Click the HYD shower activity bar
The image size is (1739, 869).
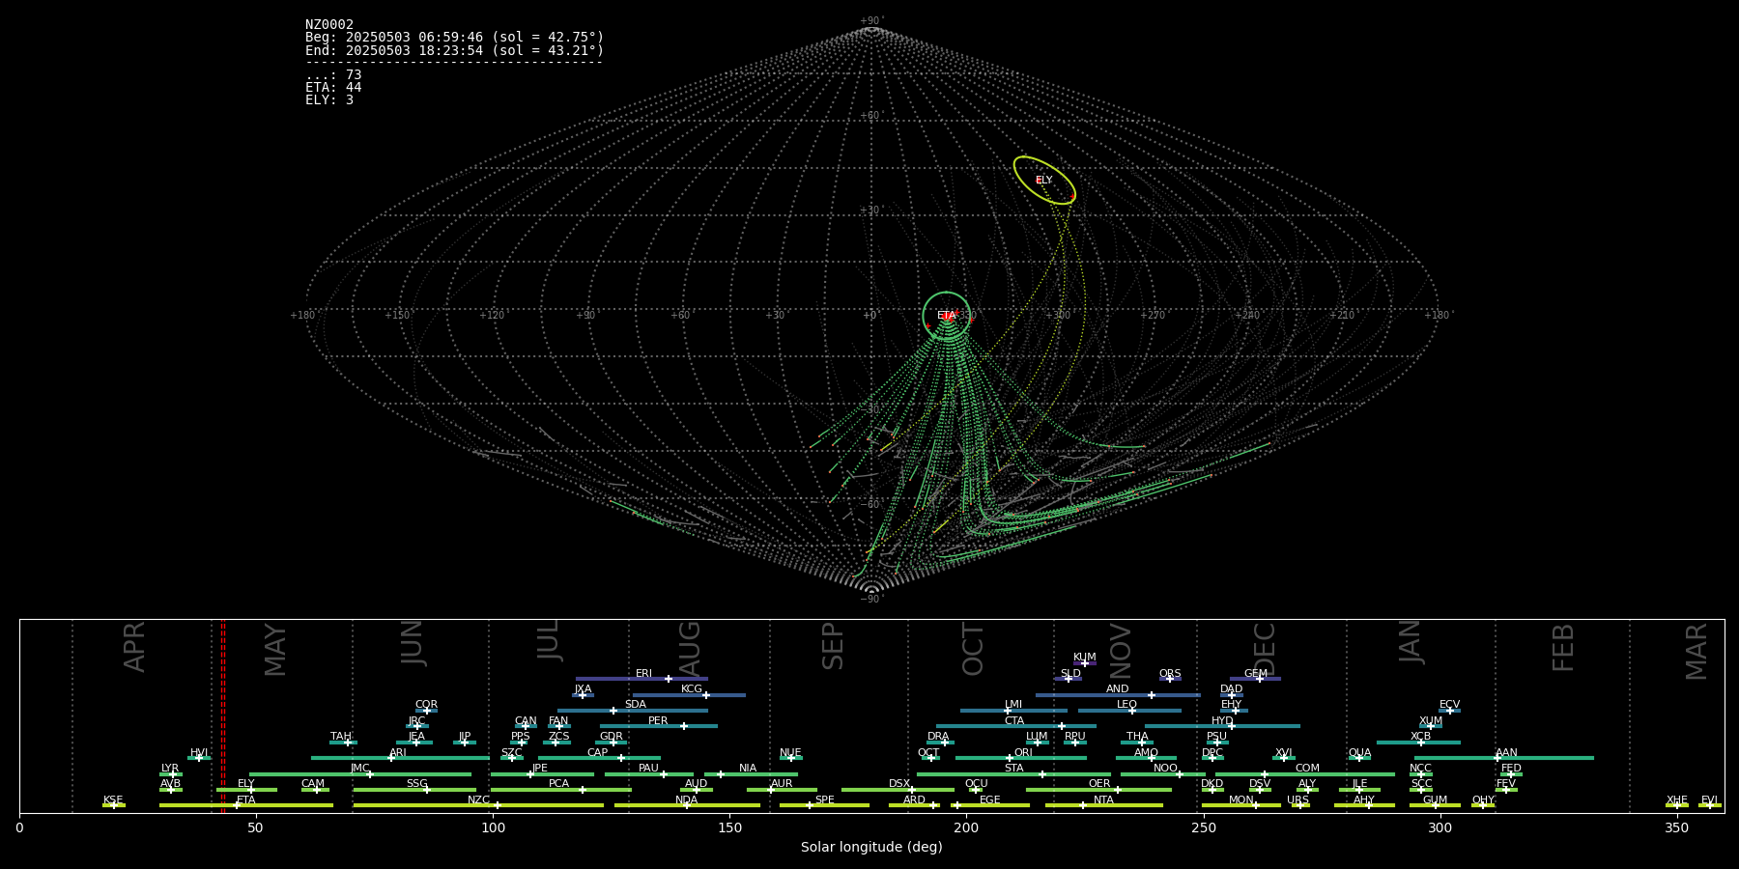pos(1222,726)
